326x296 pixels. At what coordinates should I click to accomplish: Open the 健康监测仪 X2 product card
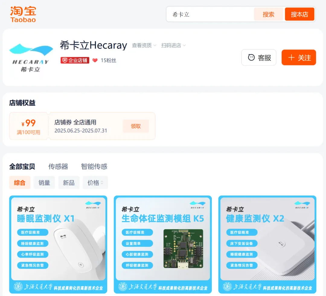(267, 245)
